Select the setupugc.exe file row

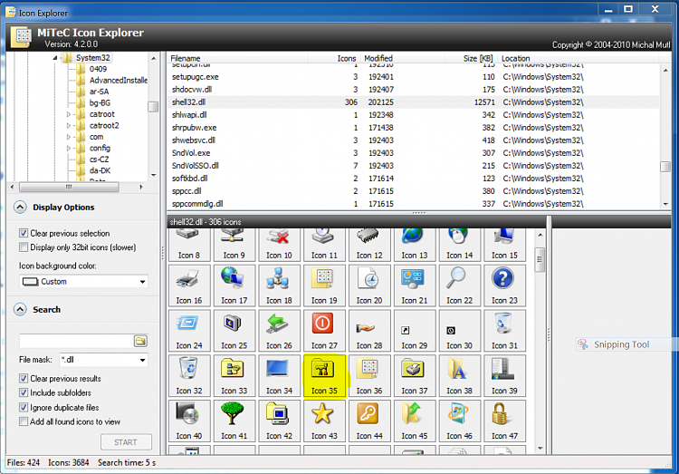[x=414, y=77]
